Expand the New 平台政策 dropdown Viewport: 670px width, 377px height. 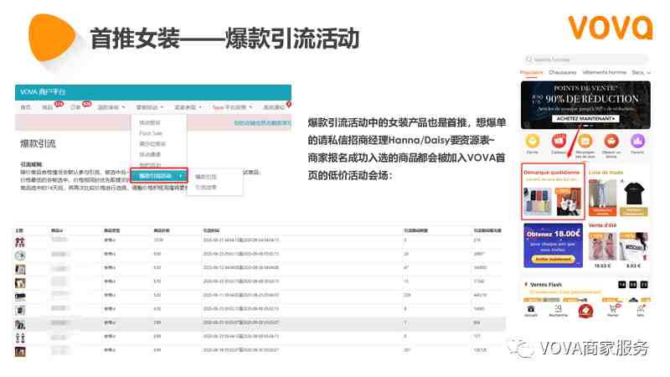click(x=233, y=107)
